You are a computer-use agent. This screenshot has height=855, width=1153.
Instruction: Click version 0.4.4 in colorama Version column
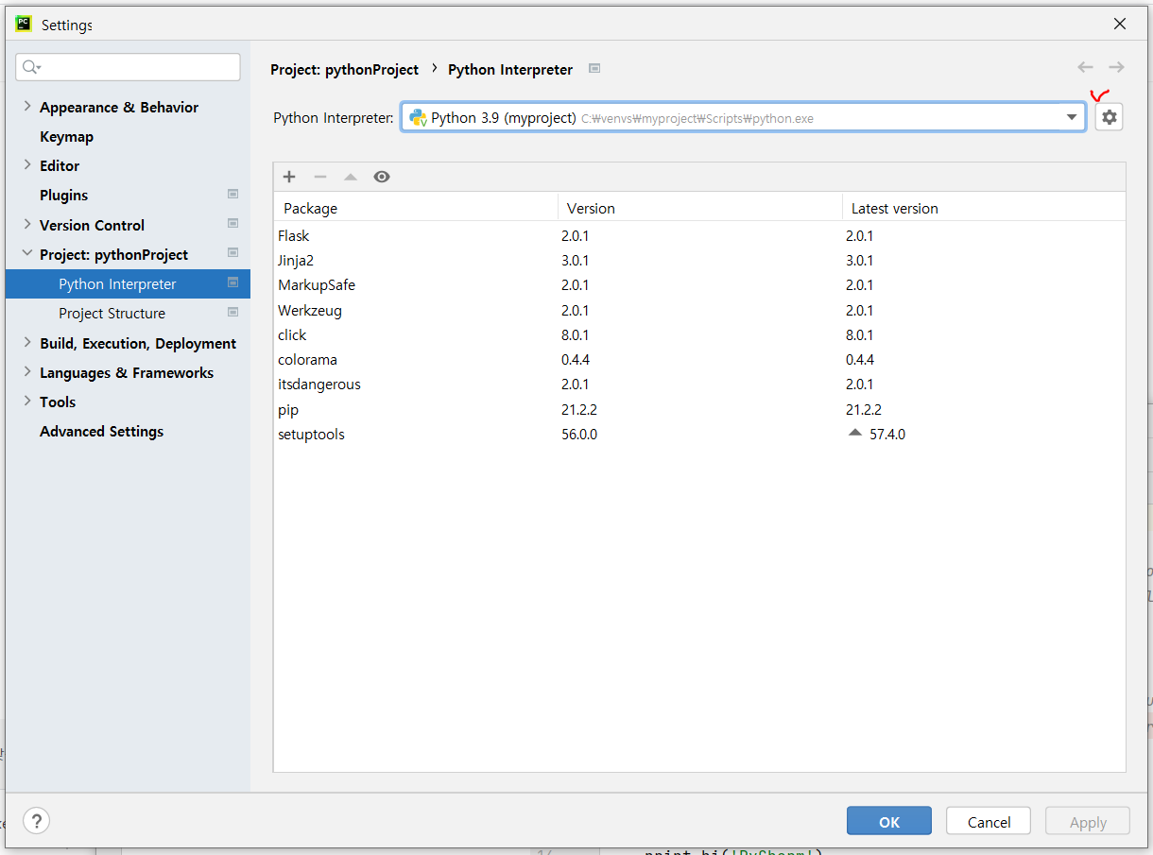coord(576,360)
